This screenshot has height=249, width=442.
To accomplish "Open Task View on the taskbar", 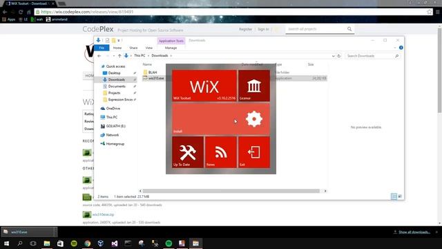I will pyautogui.click(x=33, y=243).
